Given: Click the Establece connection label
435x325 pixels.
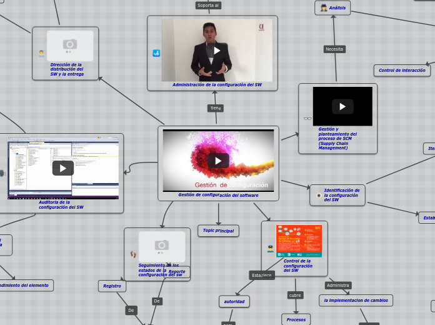Looking at the screenshot, I should (x=262, y=276).
